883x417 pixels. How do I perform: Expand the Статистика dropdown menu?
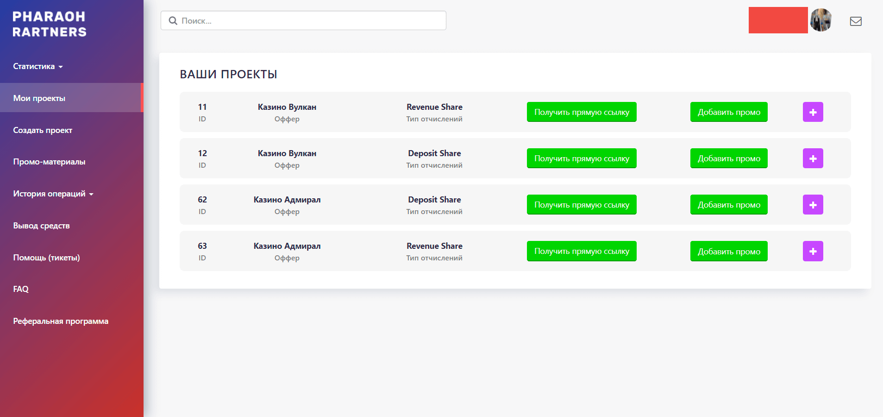[x=38, y=66]
